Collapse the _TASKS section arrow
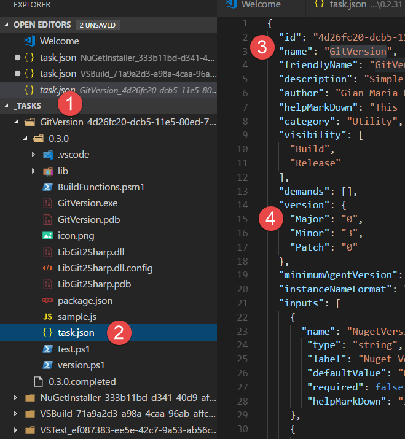 coord(6,106)
